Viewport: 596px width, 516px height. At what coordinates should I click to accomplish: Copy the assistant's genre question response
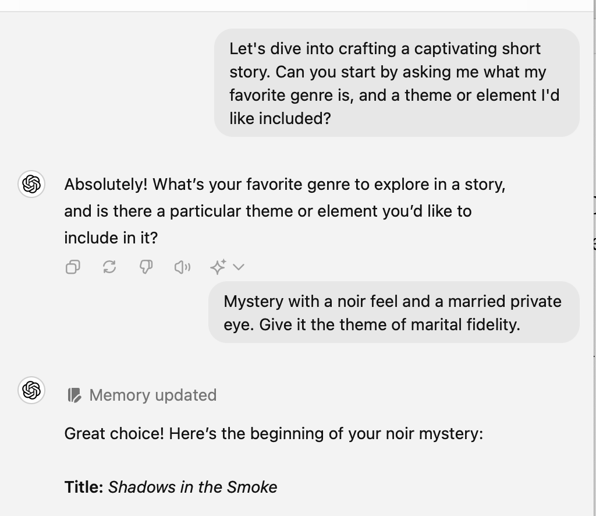coord(73,267)
